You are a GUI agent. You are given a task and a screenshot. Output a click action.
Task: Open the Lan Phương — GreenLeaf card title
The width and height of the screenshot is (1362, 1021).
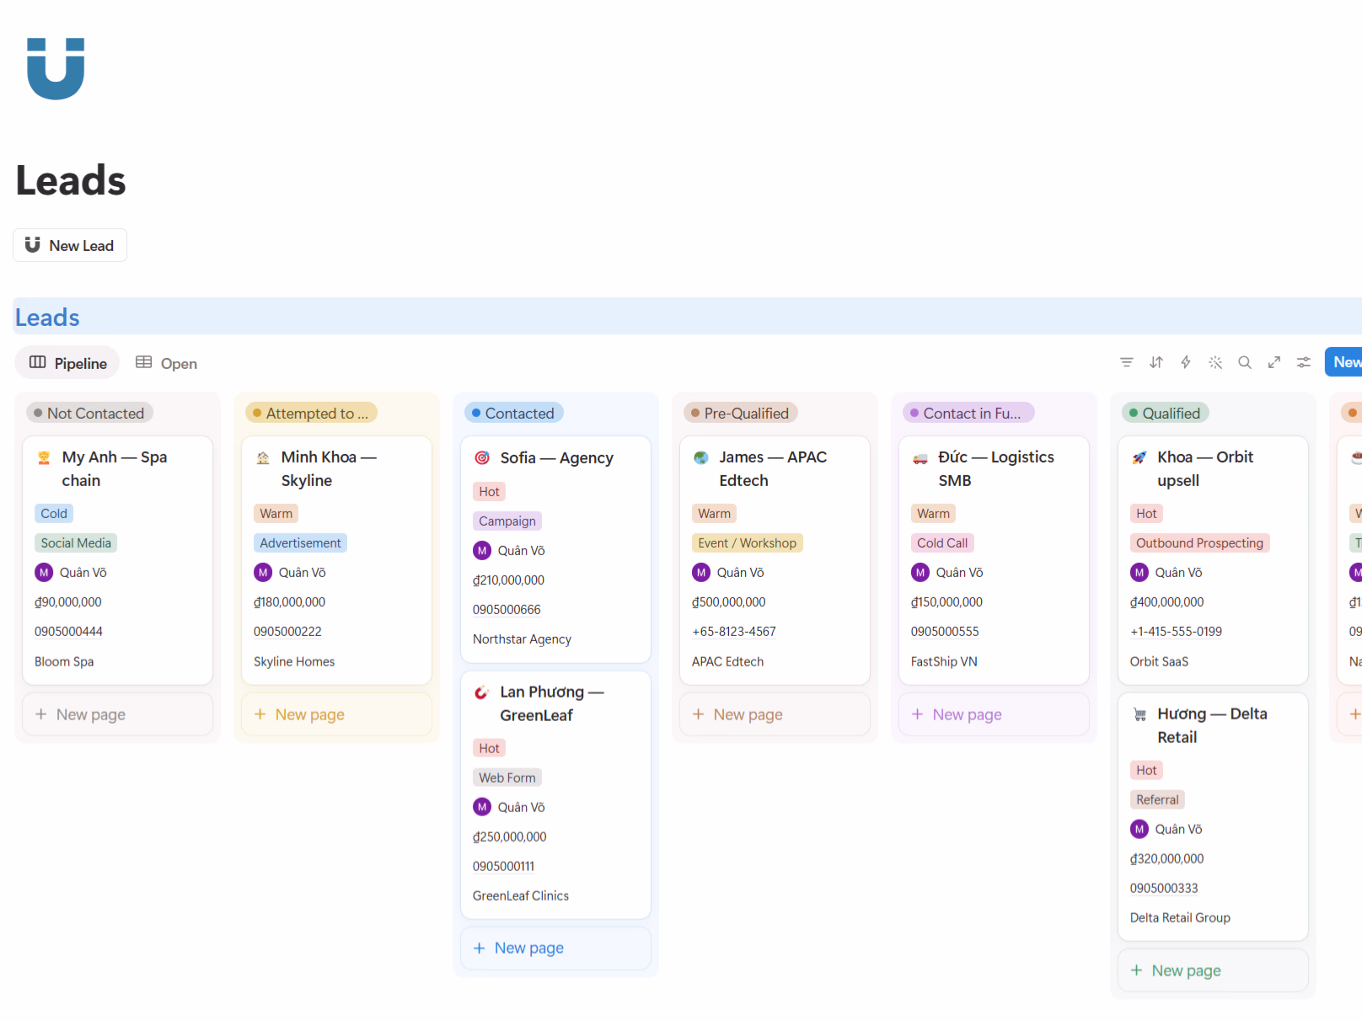click(552, 704)
